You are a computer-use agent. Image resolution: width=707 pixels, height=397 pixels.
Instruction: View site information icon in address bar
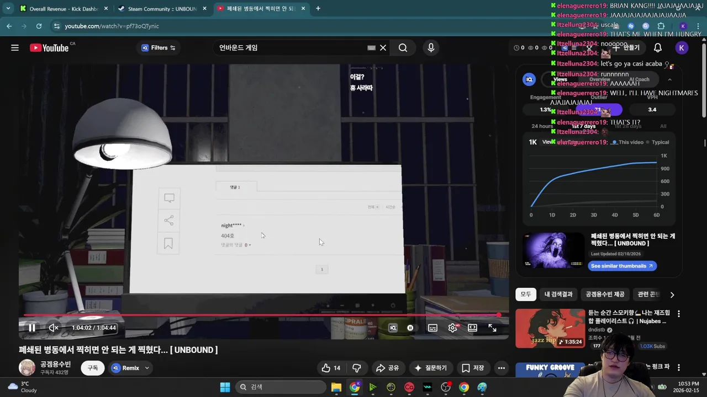(56, 26)
